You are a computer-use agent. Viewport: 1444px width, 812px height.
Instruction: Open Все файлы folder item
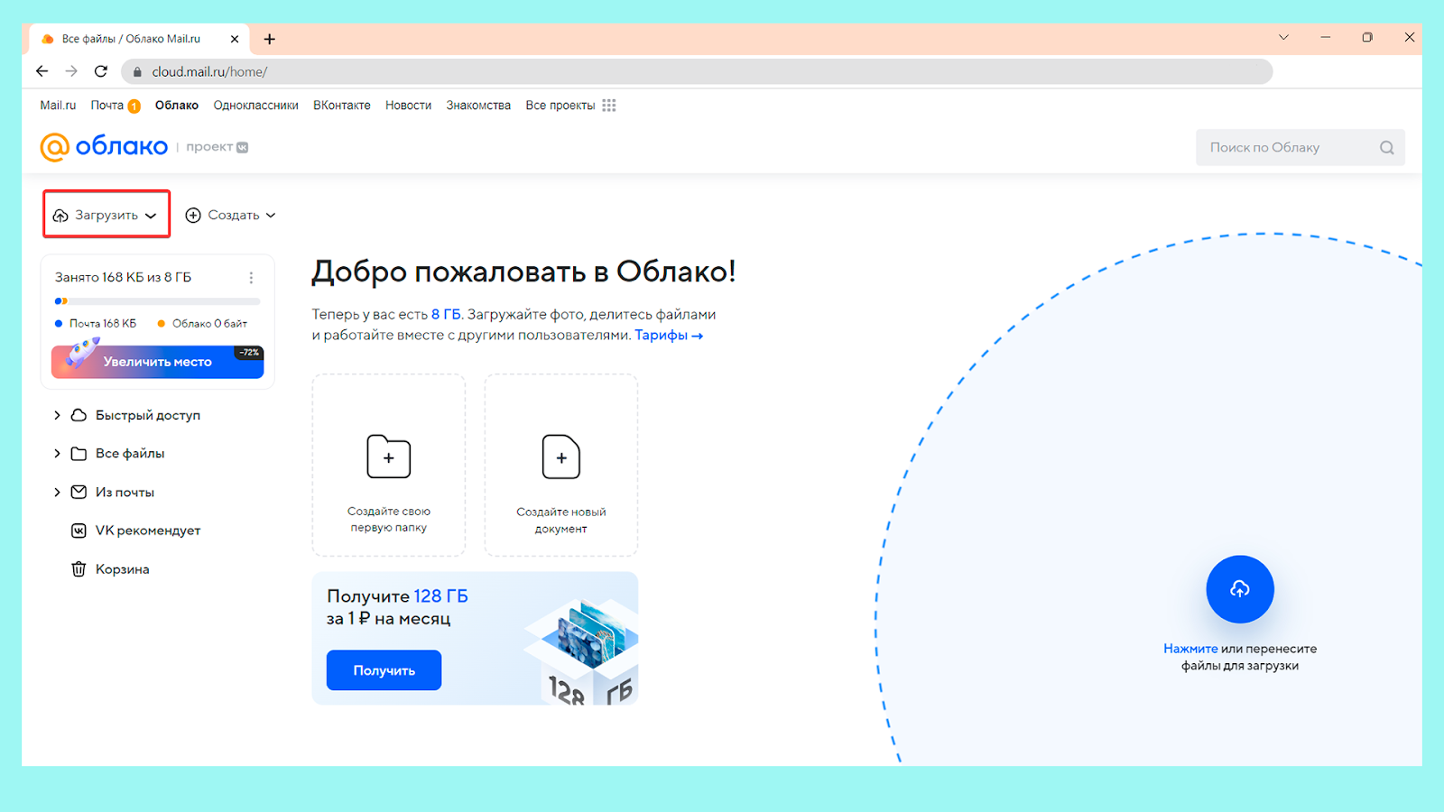[118, 453]
